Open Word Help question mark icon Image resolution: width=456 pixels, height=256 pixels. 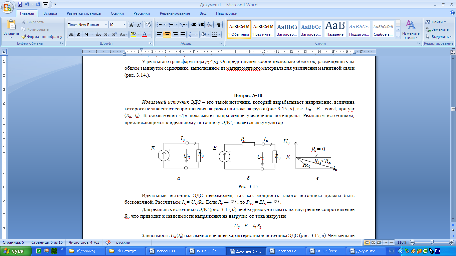(452, 13)
